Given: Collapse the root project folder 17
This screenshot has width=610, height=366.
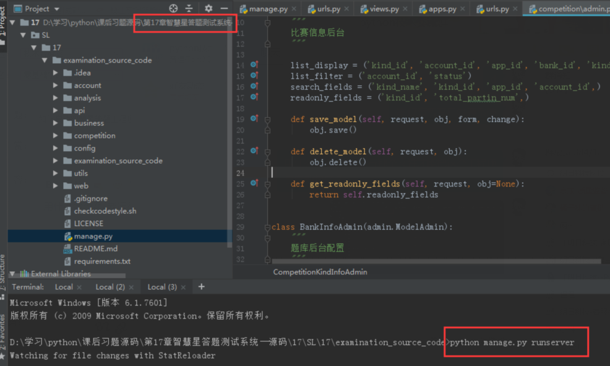Looking at the screenshot, I should (x=12, y=22).
